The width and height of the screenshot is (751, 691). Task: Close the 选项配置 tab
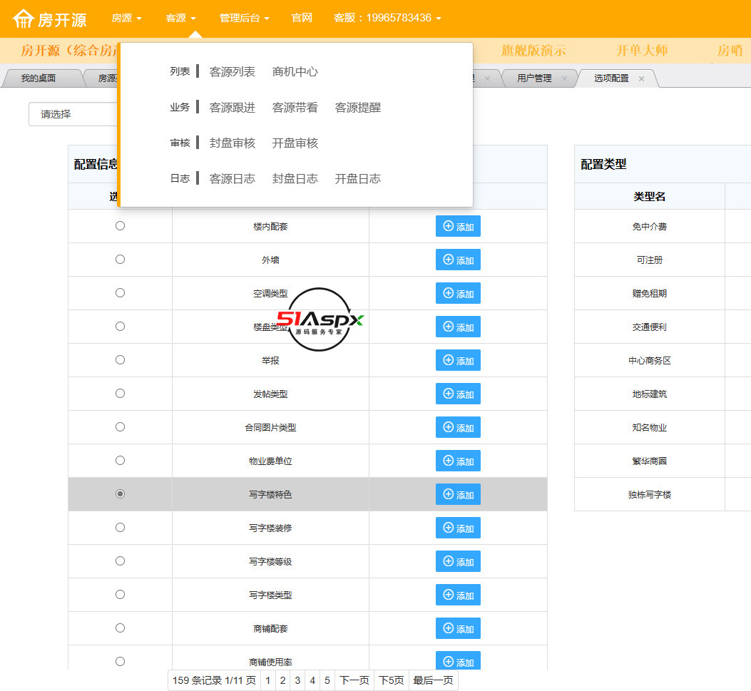coord(641,78)
